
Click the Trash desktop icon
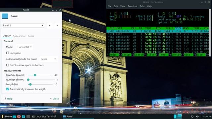28,106
